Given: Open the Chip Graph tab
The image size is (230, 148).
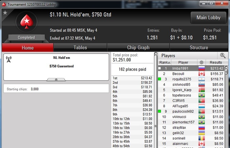Looking at the screenshot, I should 138,48.
